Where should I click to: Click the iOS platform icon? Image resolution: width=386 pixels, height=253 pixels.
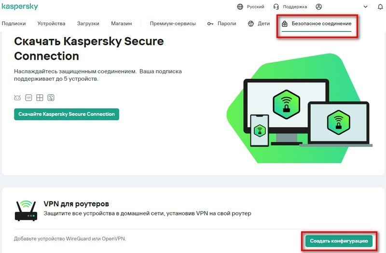coord(28,98)
